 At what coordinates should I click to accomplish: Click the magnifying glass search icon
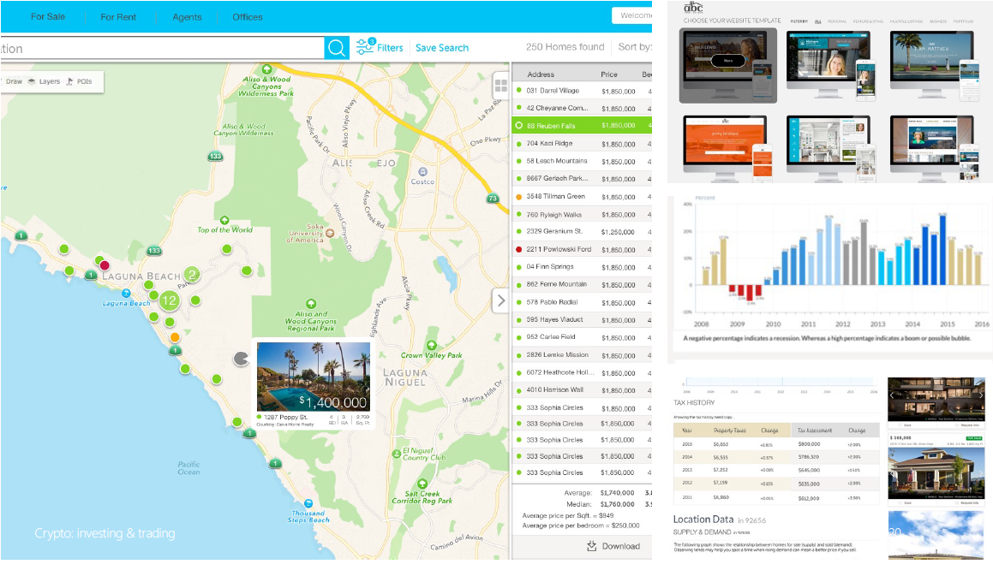pyautogui.click(x=337, y=48)
